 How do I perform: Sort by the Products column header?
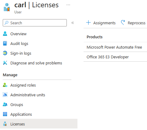coord(95,37)
